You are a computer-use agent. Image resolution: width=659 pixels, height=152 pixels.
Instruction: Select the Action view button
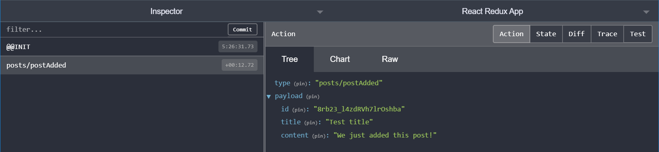pos(511,34)
